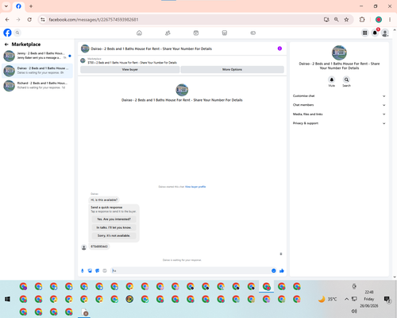
Task: Open the Friends icon in top navigation
Action: coord(168,33)
